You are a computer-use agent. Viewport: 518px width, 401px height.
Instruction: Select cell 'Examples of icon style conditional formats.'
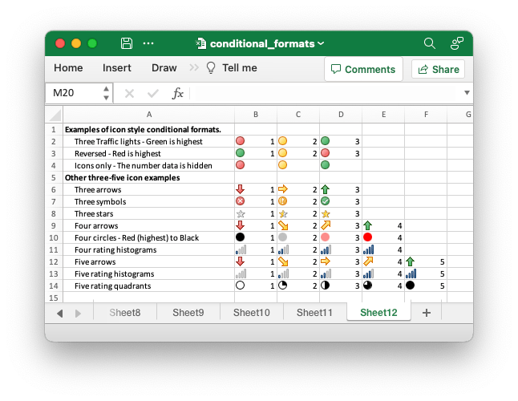pos(149,129)
